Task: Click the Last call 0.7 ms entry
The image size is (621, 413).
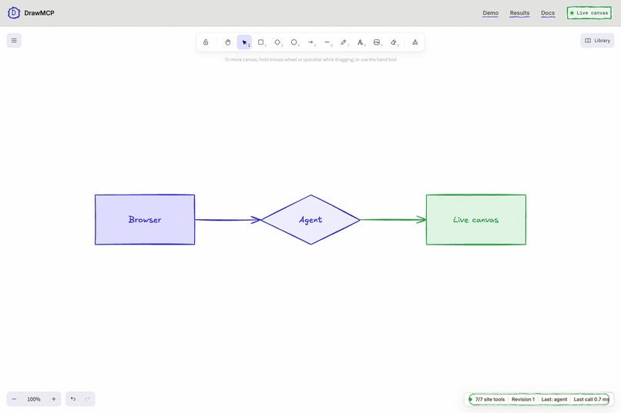Action: coord(591,399)
